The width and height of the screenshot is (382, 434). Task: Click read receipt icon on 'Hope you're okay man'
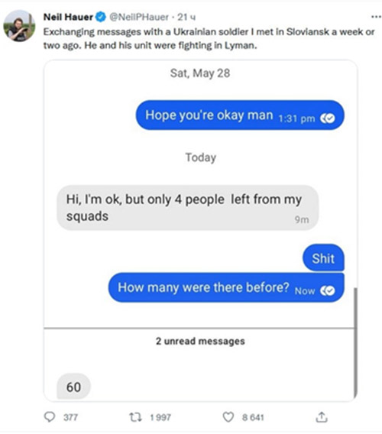[x=328, y=118]
